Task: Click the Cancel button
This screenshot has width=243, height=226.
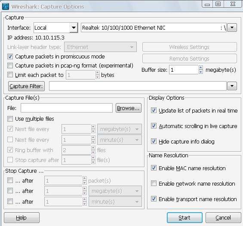Action: point(223,218)
